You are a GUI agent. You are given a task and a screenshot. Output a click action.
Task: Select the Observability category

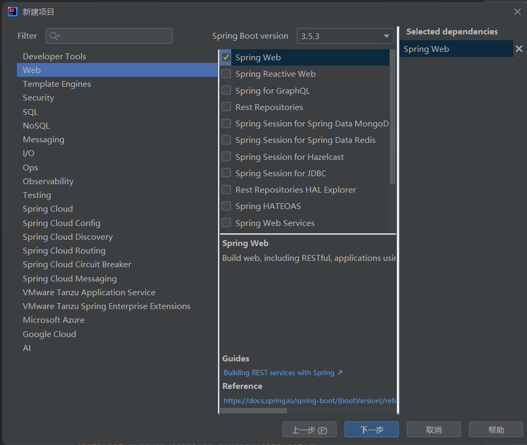(x=117, y=181)
